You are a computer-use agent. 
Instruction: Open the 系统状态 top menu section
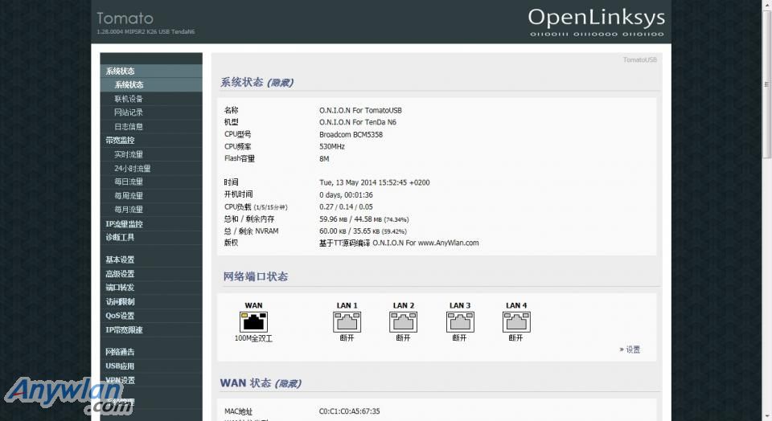point(151,72)
